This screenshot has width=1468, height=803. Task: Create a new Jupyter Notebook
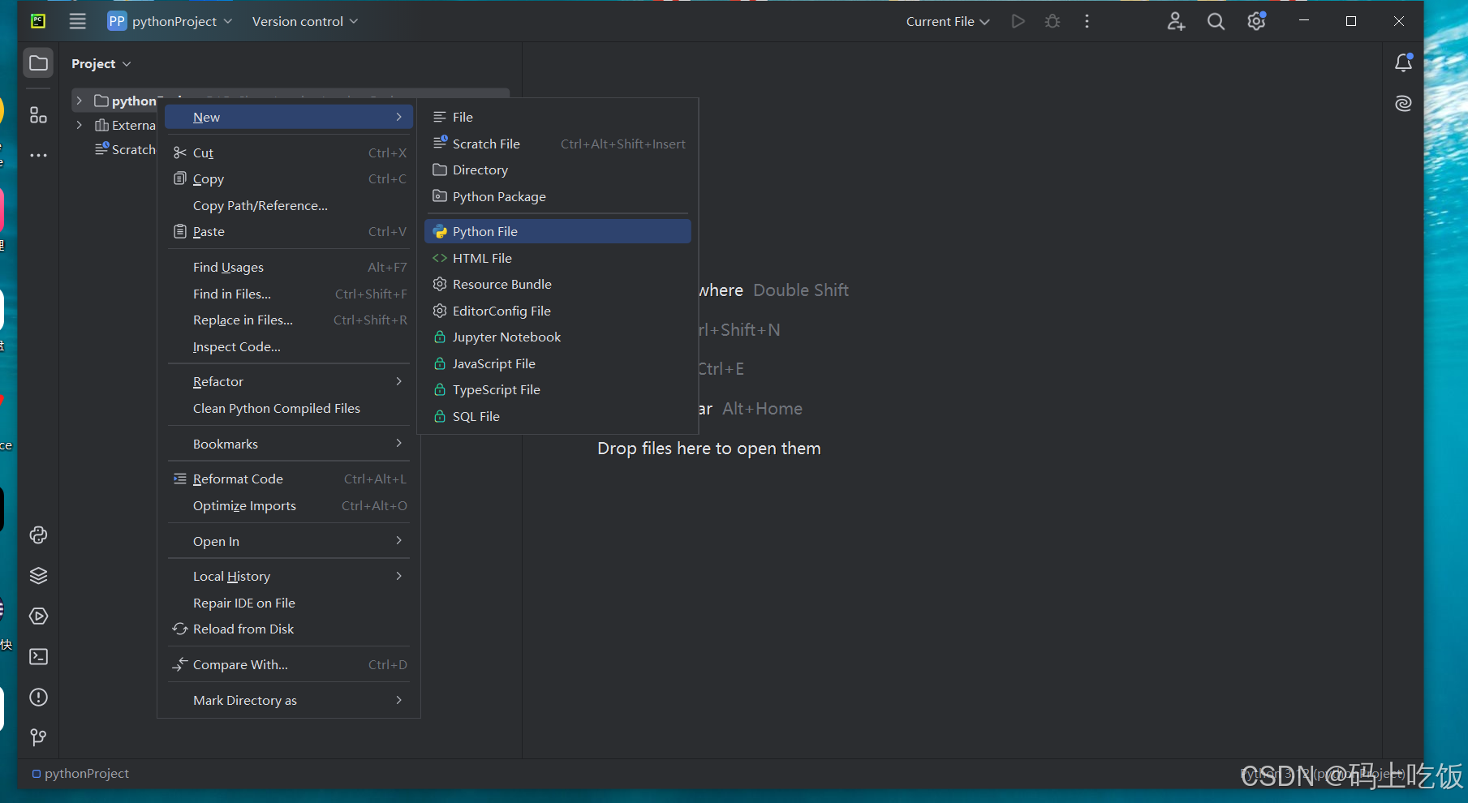(557, 337)
